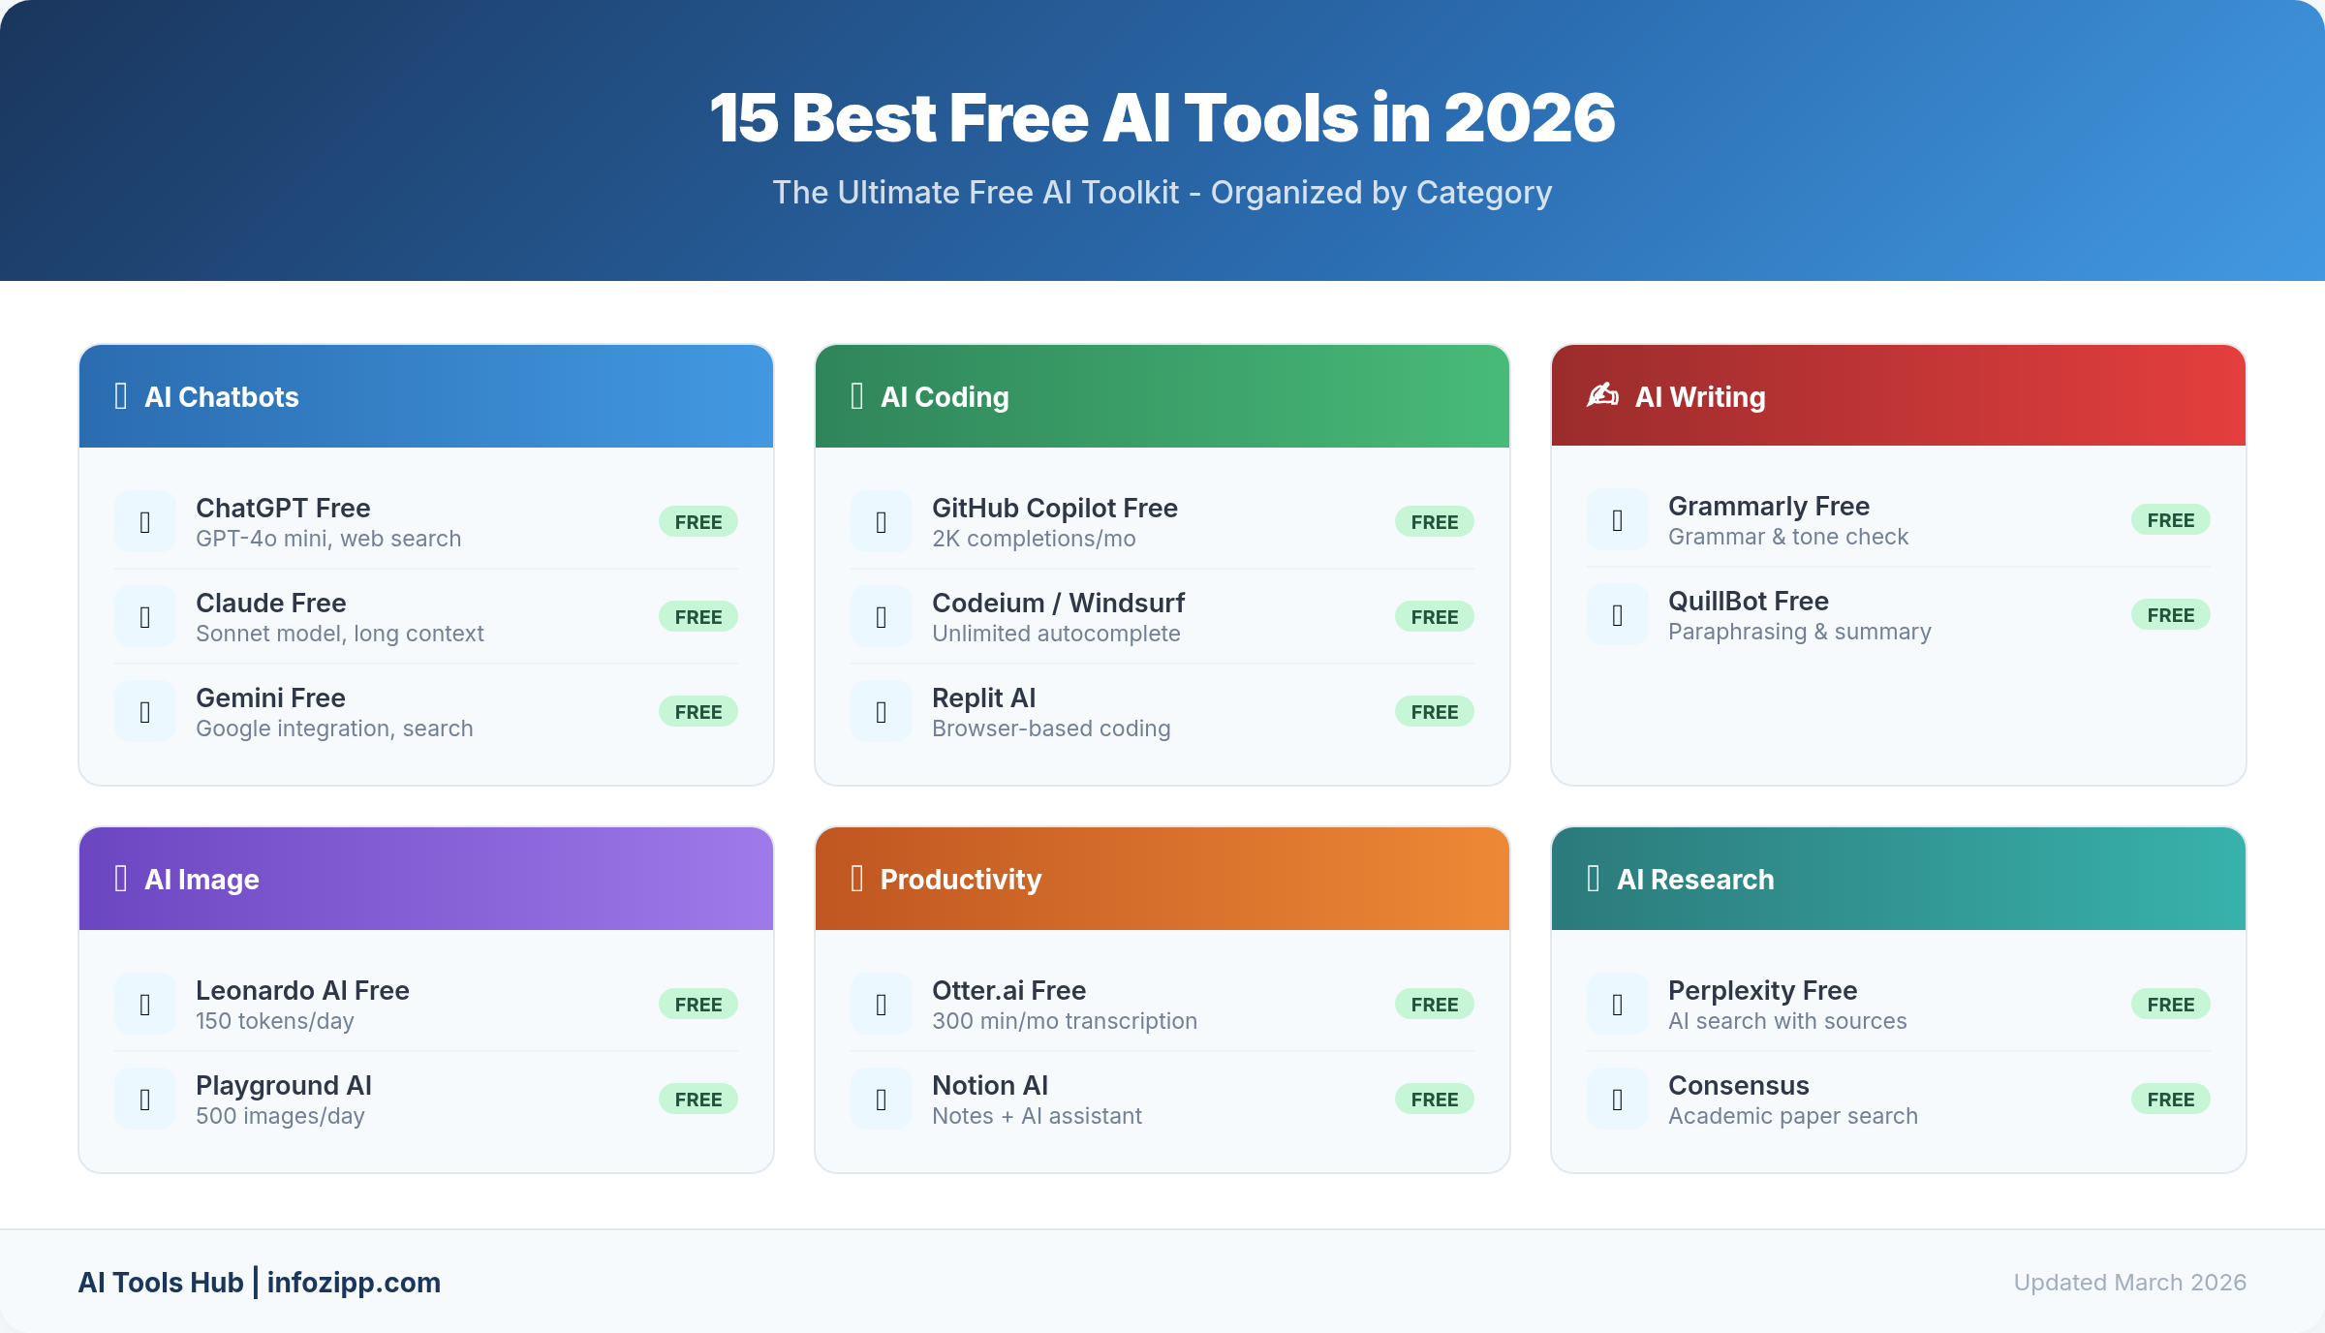Click the Gemini Free tool icon

(144, 710)
